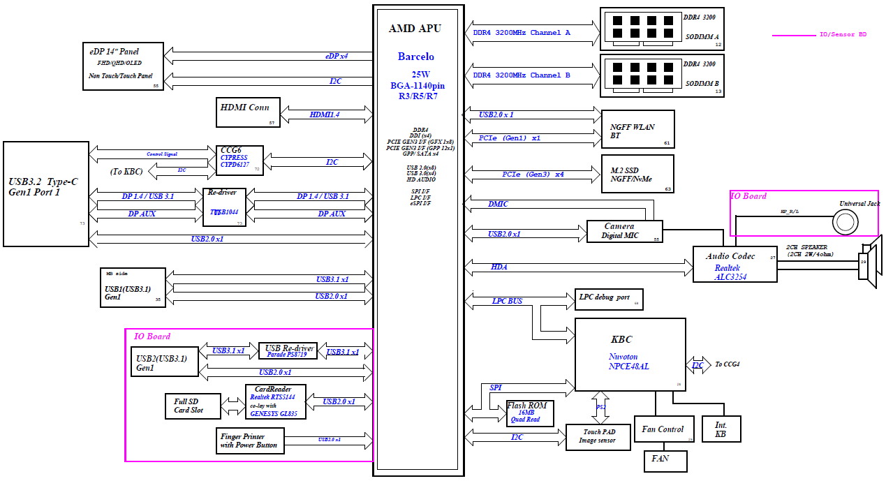Click the Finger Printer with Power Button block

click(x=249, y=441)
